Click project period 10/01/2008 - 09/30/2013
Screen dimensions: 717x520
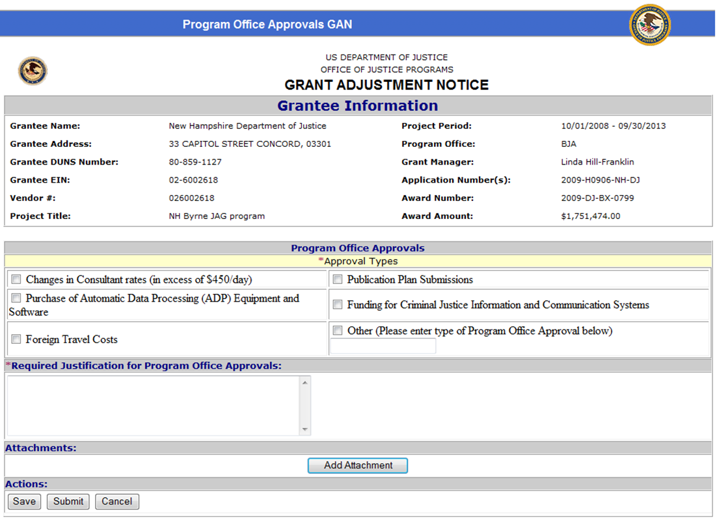click(613, 125)
